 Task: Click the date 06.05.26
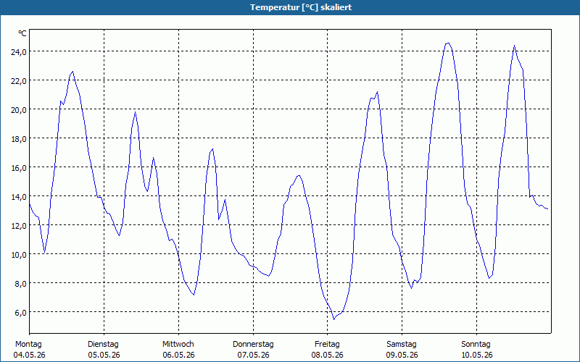coord(178,355)
